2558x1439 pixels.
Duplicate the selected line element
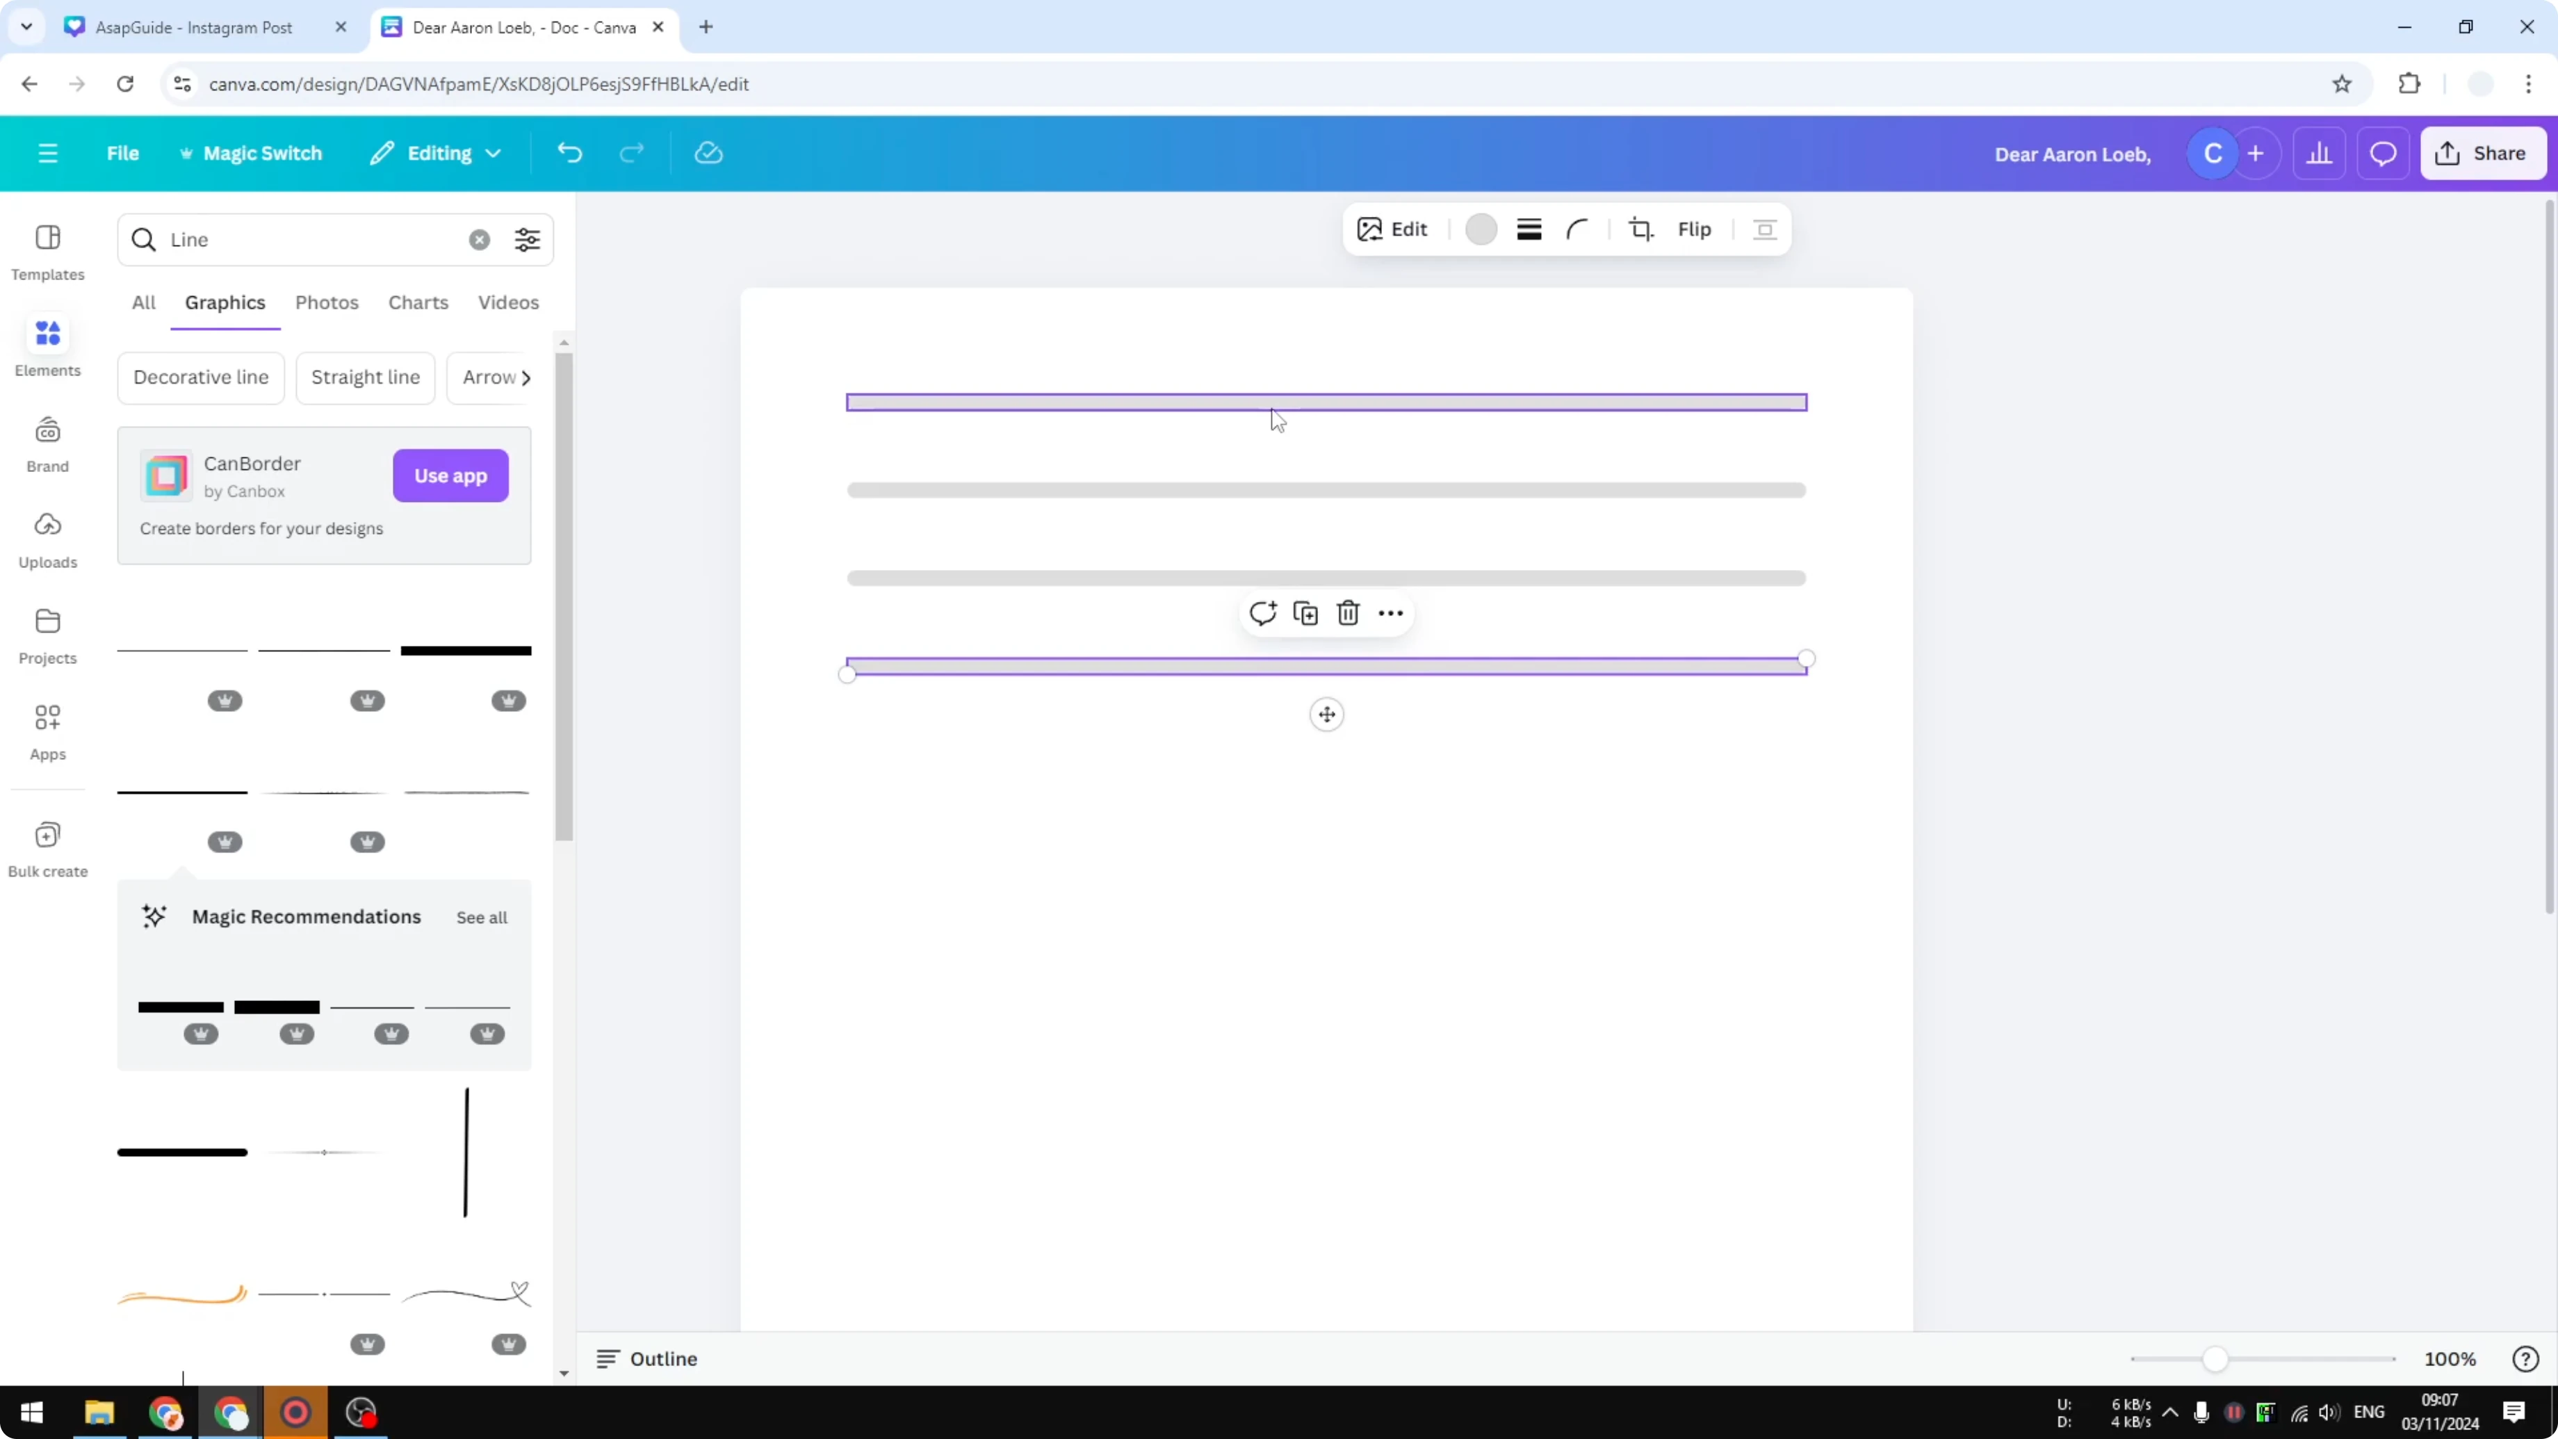click(x=1305, y=612)
